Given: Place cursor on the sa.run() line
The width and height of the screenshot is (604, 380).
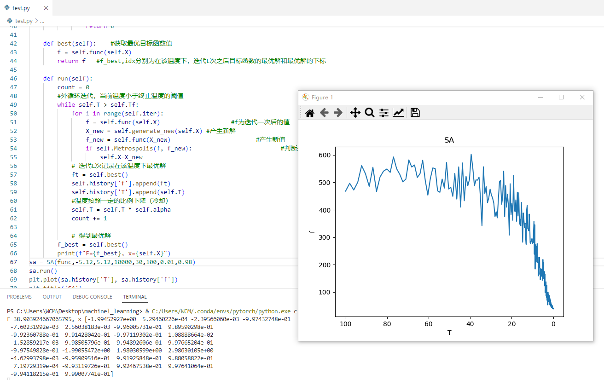Looking at the screenshot, I should [x=43, y=271].
